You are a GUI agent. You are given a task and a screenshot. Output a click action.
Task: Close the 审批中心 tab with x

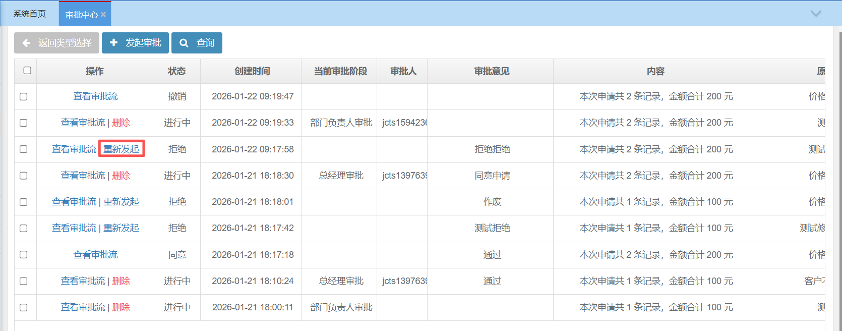pyautogui.click(x=103, y=15)
